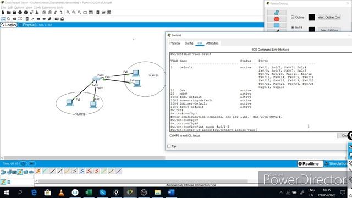This screenshot has width=352, height=198.
Task: Click the black fill color swatch
Action: tap(312, 29)
